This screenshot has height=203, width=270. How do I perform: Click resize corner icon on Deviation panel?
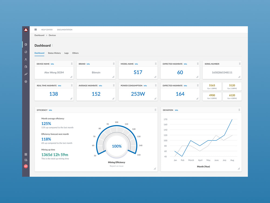coord(239,169)
